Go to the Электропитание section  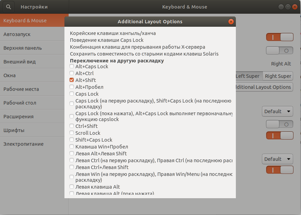click(x=23, y=144)
